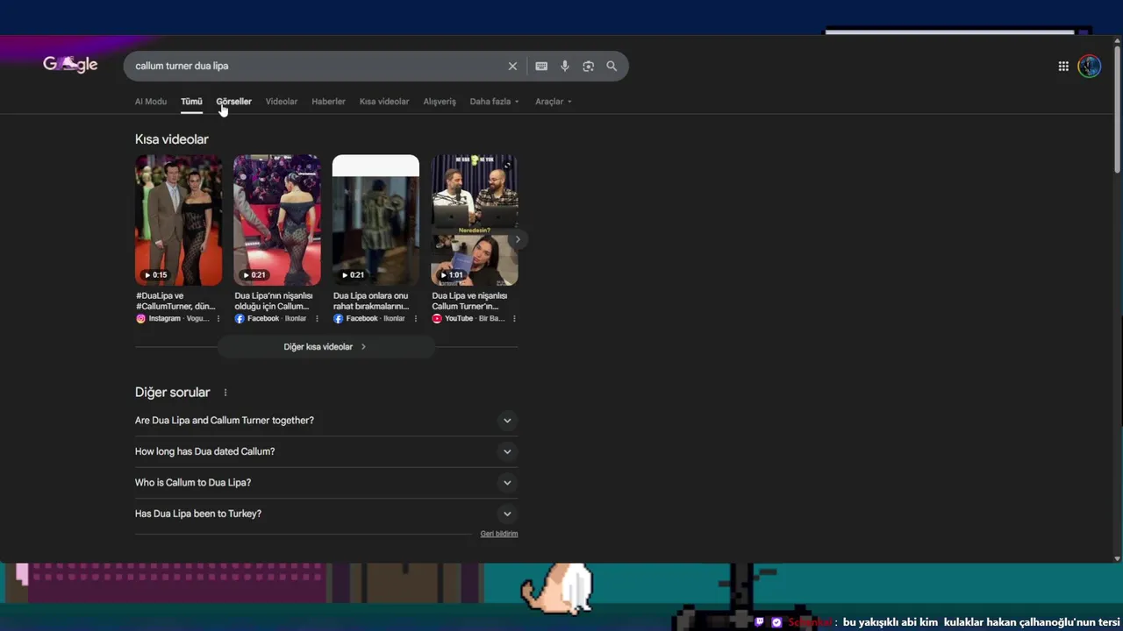Open the on-screen keyboard icon
The width and height of the screenshot is (1123, 631).
(541, 67)
